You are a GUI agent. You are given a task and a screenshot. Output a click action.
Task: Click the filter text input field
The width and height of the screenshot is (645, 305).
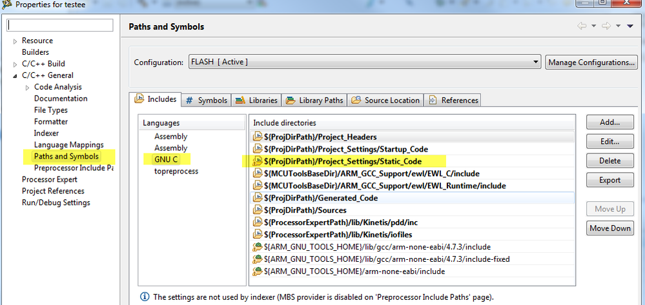60,25
